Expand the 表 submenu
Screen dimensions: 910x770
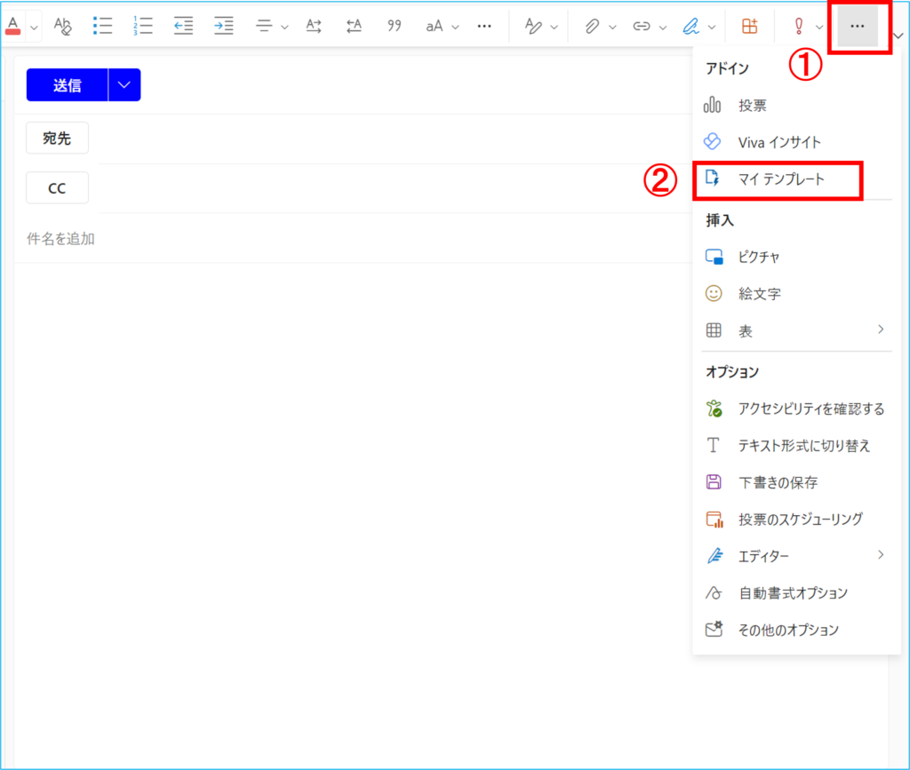tap(881, 329)
